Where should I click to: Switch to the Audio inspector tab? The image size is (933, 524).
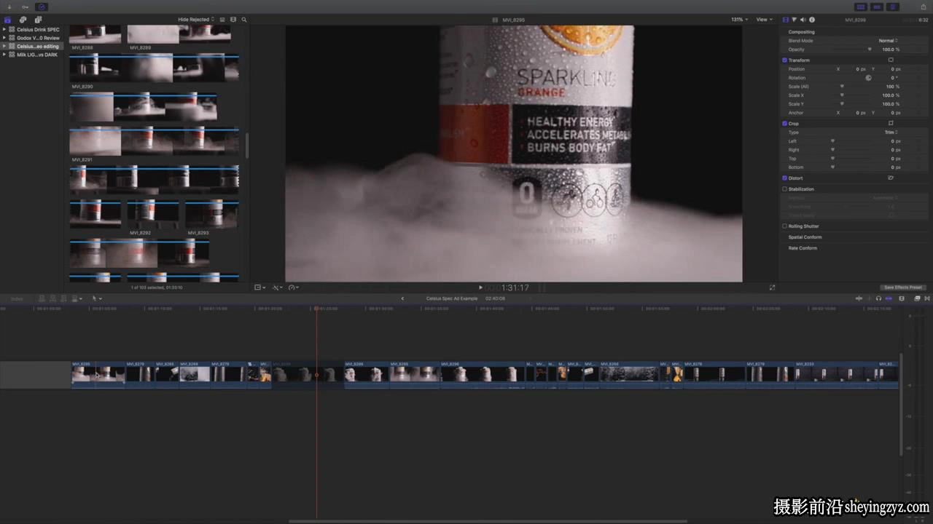pyautogui.click(x=803, y=20)
